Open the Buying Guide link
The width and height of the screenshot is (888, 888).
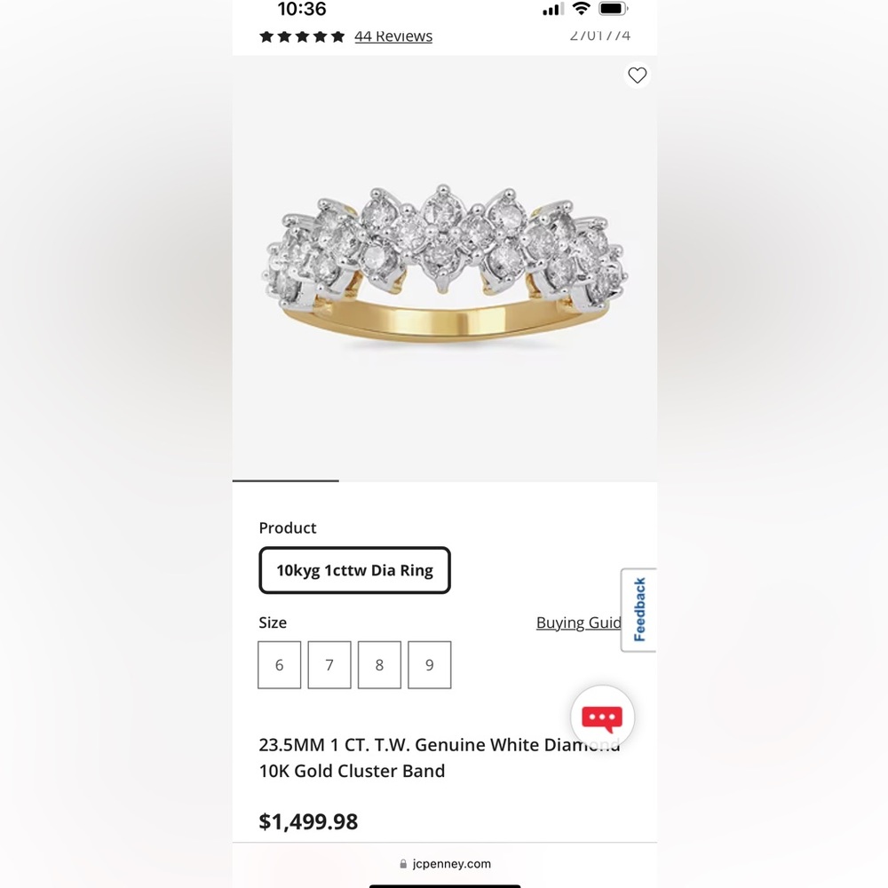click(x=579, y=623)
